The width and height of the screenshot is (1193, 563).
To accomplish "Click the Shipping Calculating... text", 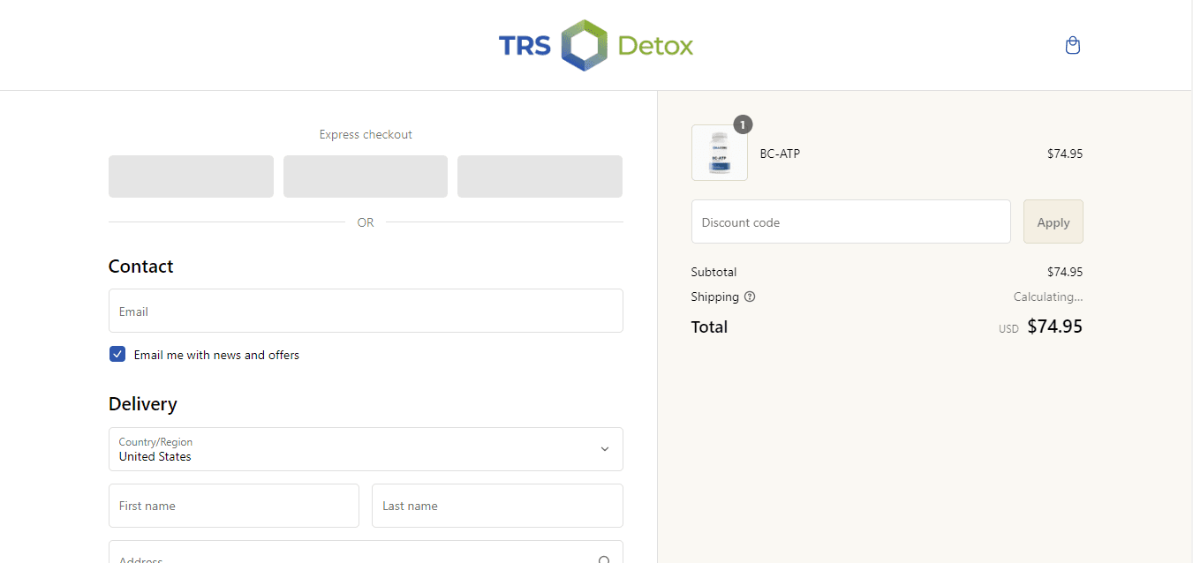I will 1048,297.
